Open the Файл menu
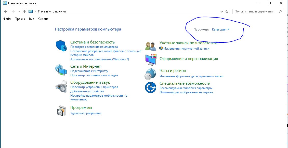288x148 pixels. [7, 19]
